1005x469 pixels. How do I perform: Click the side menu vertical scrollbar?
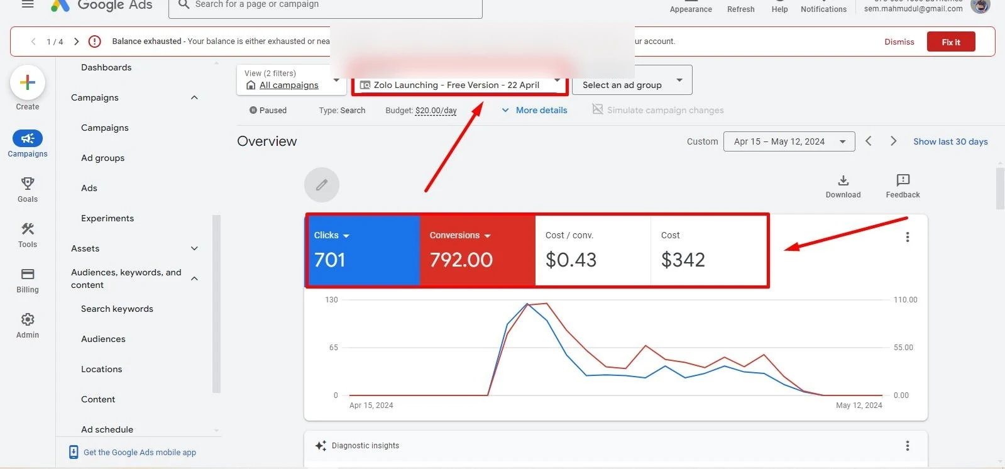pyautogui.click(x=216, y=304)
